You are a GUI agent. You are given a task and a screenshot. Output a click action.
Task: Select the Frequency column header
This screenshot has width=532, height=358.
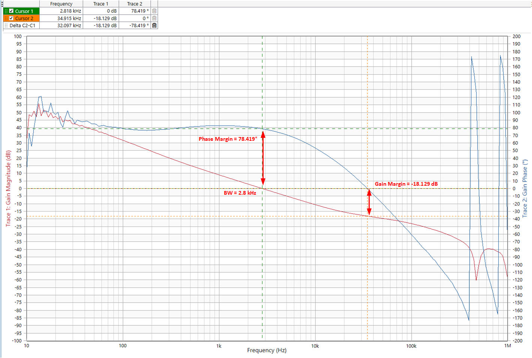tap(61, 4)
